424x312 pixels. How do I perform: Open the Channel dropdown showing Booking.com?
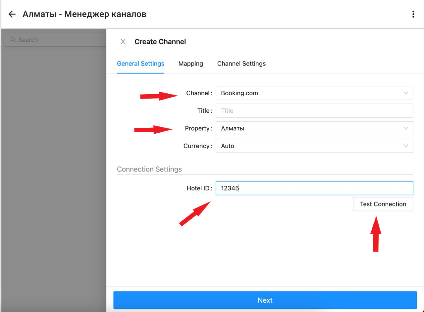(x=314, y=93)
